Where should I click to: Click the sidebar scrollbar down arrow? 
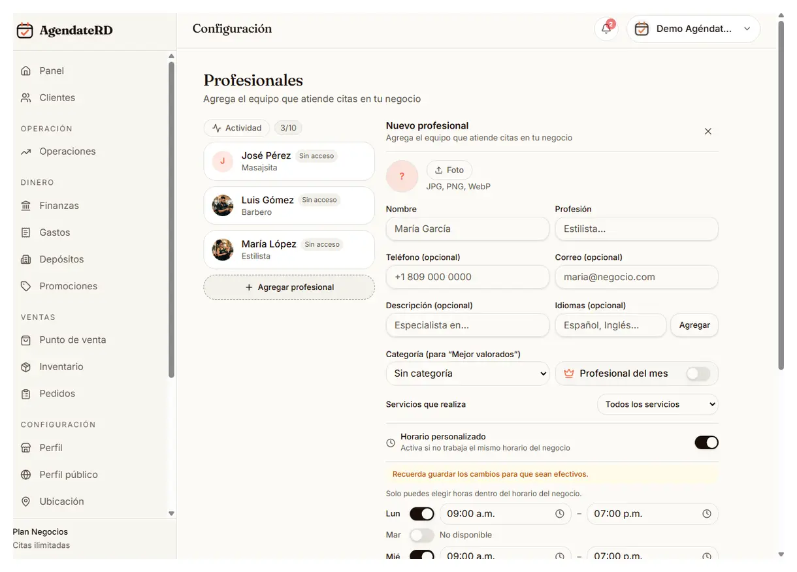[172, 514]
